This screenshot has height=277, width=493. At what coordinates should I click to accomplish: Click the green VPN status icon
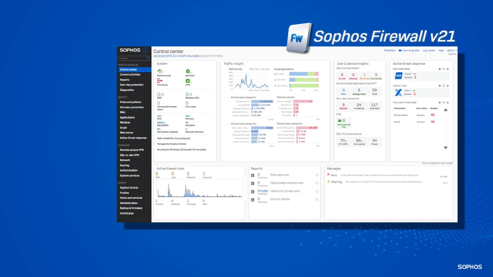pyautogui.click(x=188, y=81)
